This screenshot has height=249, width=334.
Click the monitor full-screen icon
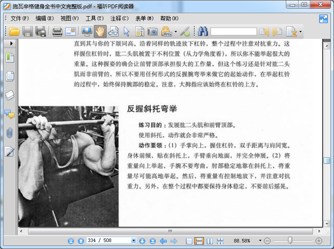pyautogui.click(x=87, y=31)
